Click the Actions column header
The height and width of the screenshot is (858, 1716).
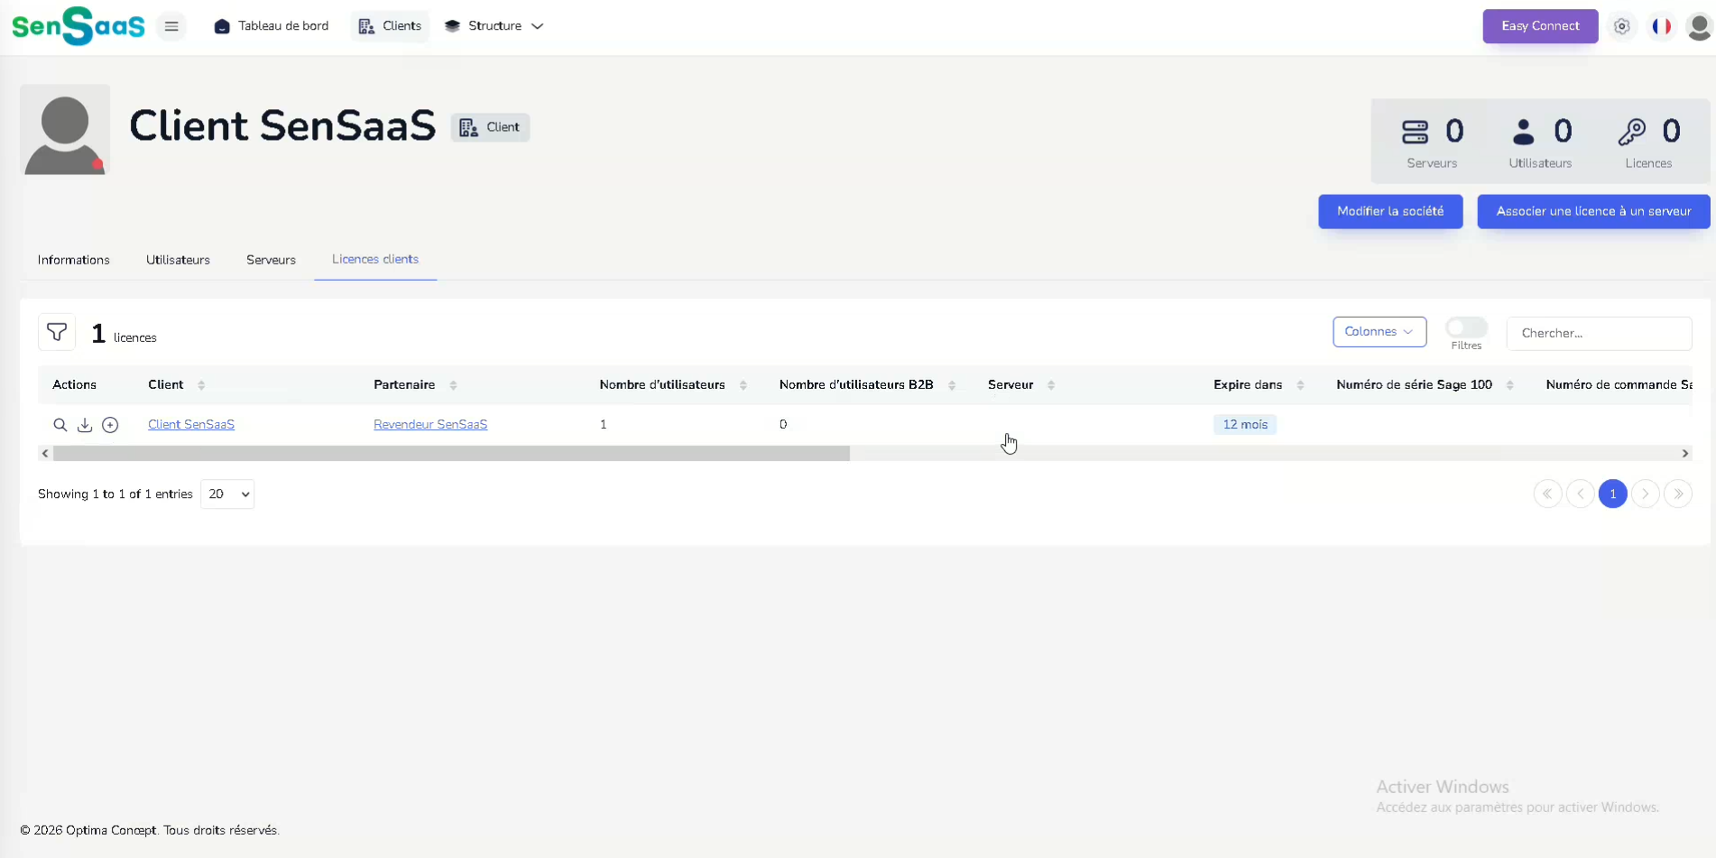tap(74, 385)
